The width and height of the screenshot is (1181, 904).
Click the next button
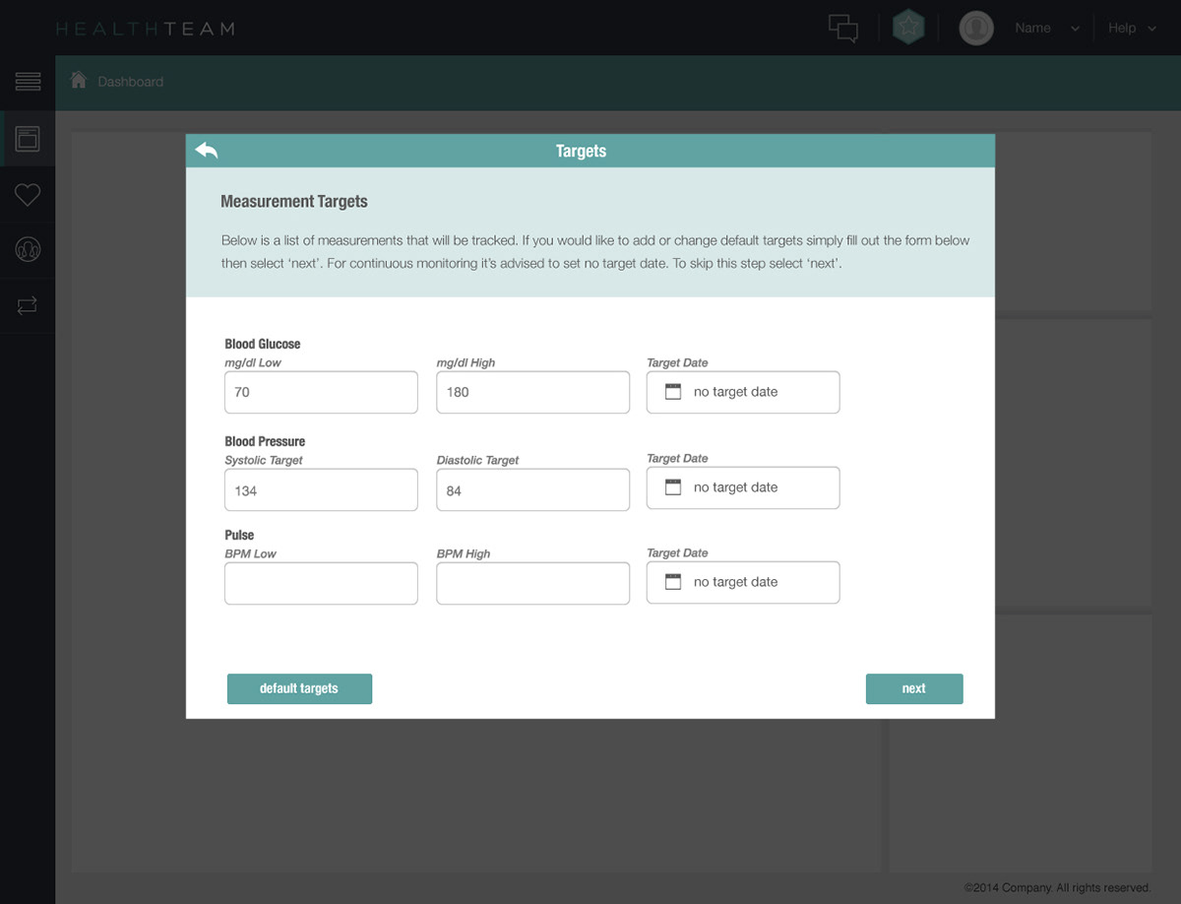pos(914,688)
